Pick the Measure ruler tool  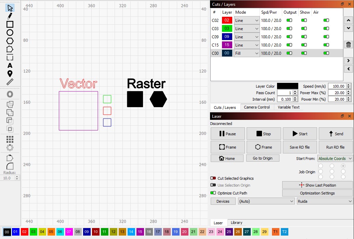(x=10, y=82)
